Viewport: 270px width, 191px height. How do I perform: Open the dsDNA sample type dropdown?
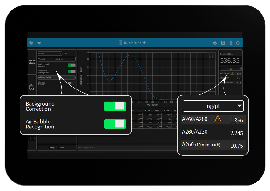coord(50,53)
